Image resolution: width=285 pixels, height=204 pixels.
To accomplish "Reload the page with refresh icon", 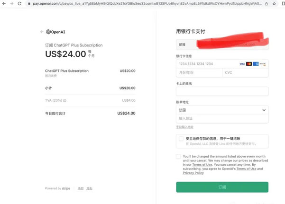I will click(19, 3).
